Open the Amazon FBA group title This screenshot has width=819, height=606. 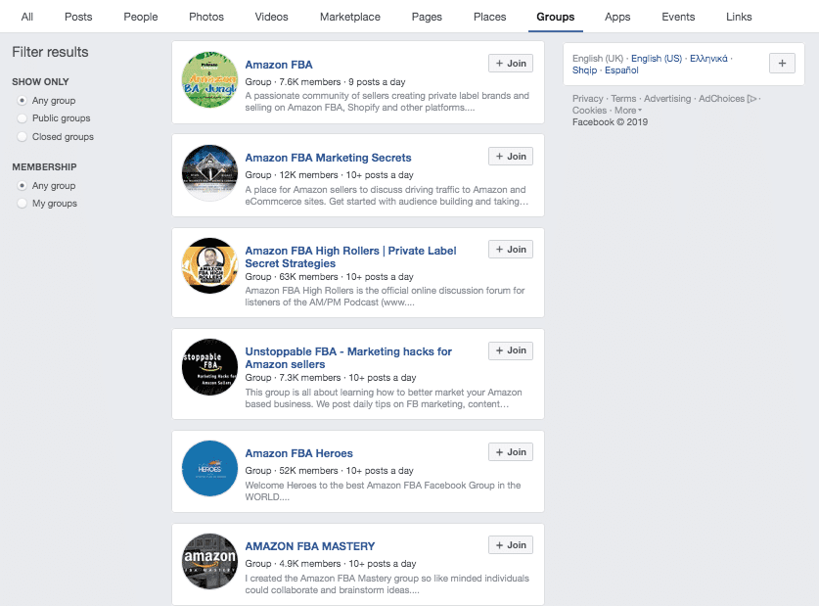pos(279,65)
